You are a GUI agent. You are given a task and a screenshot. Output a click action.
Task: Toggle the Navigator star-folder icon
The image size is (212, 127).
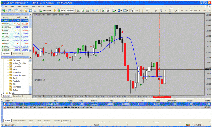click(25, 10)
